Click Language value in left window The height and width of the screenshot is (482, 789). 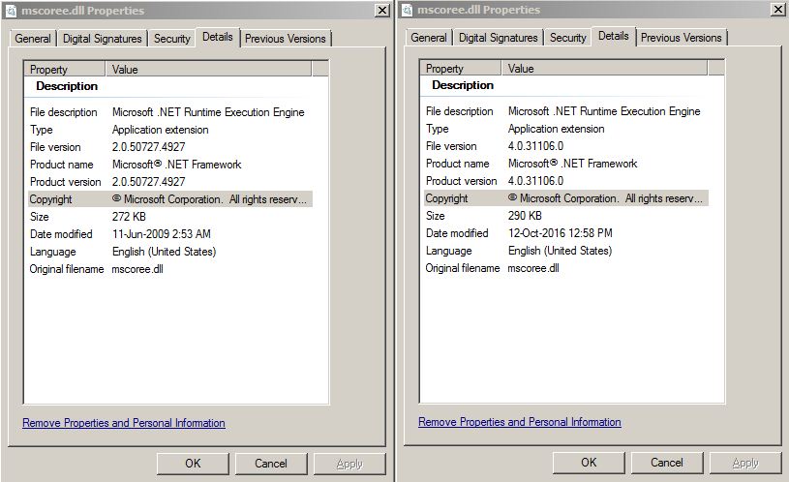(164, 252)
